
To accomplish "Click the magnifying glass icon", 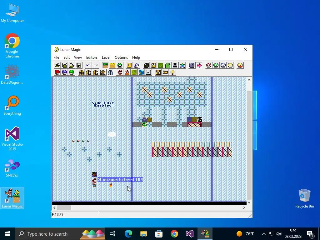I will pyautogui.click(x=192, y=65).
